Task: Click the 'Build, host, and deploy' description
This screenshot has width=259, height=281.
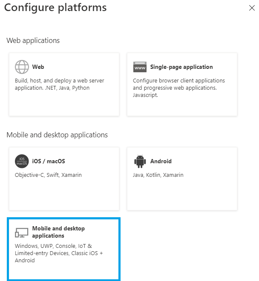Action: click(59, 84)
